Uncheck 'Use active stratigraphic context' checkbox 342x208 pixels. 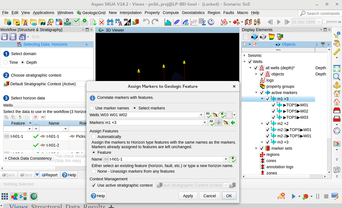(94, 185)
